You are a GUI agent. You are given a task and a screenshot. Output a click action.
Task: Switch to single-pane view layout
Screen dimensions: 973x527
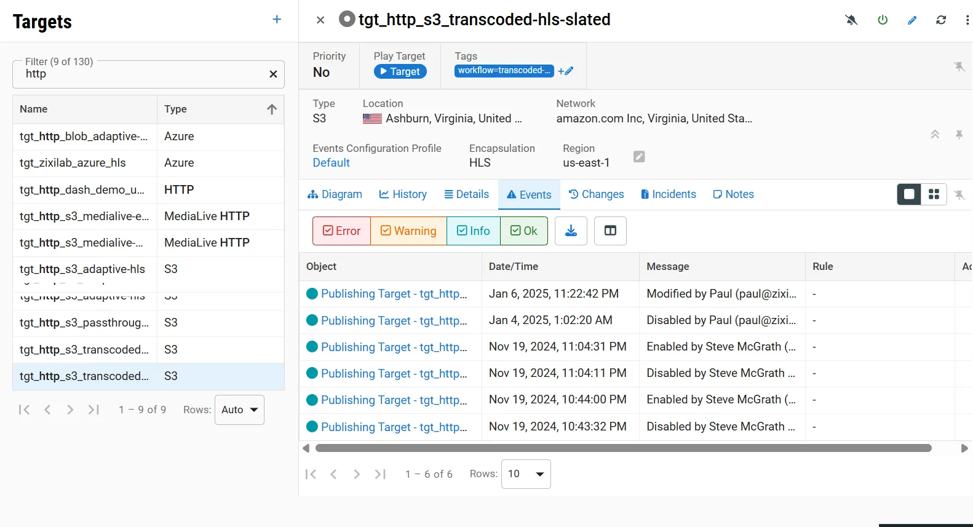point(909,194)
